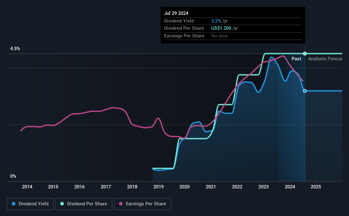Click the 3.2% dividend yield value
Screen dimensions: 349x216
216,21
